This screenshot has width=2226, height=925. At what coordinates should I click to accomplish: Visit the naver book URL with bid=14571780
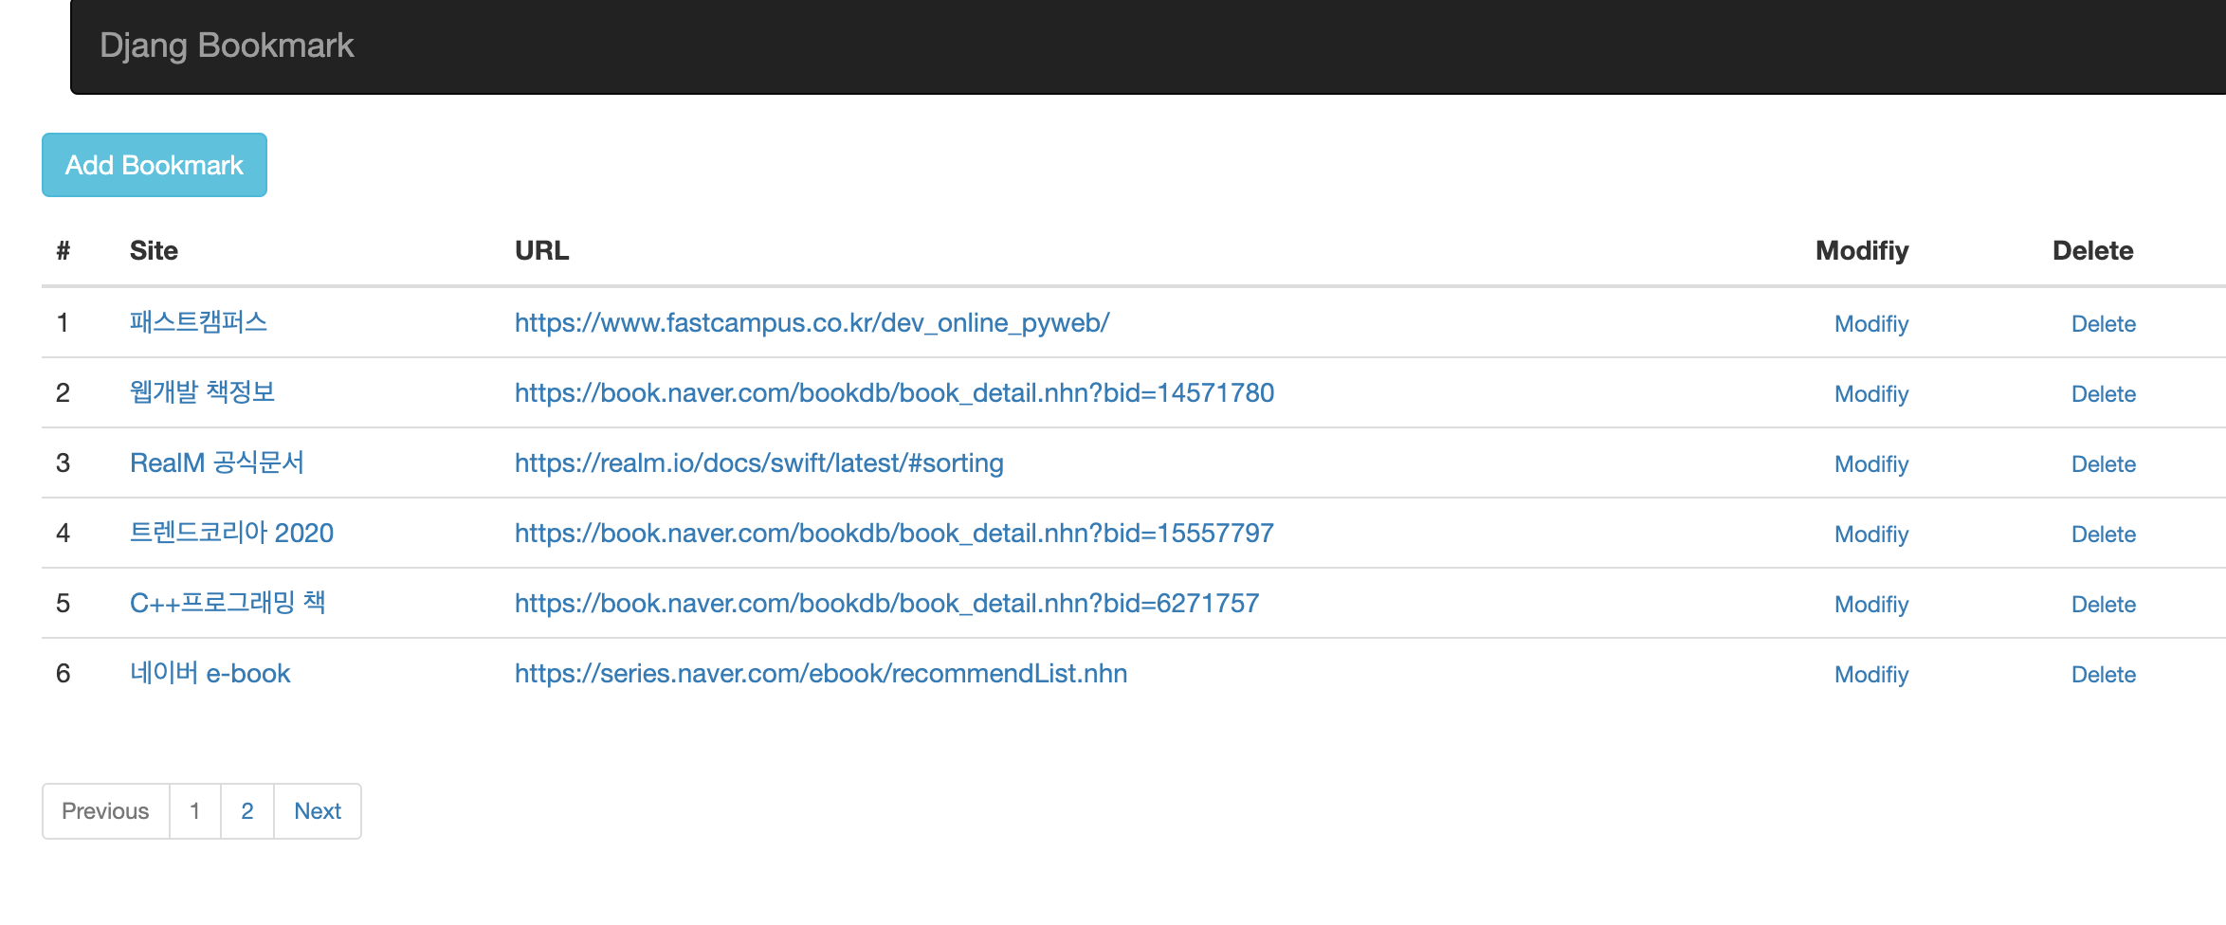coord(894,393)
